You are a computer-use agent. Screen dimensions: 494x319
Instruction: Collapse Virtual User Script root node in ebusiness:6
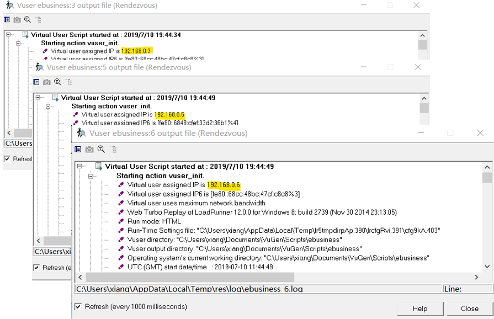tap(80, 166)
